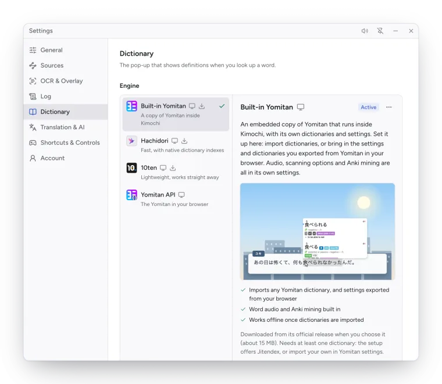Open Shortcuts & Controls settings

(66, 143)
